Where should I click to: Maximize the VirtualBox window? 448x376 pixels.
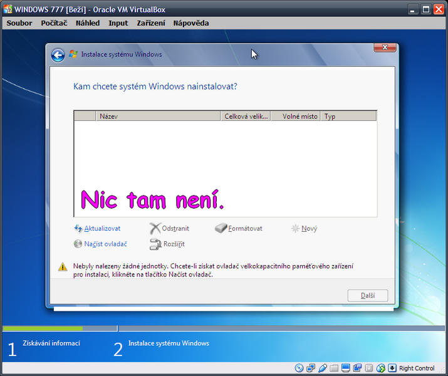pyautogui.click(x=425, y=10)
